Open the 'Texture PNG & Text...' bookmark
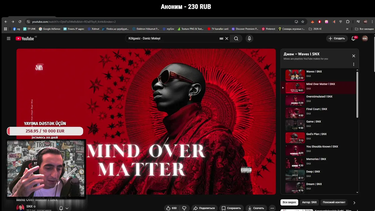Viewport: 375px width, 211px height. pyautogui.click(x=190, y=29)
